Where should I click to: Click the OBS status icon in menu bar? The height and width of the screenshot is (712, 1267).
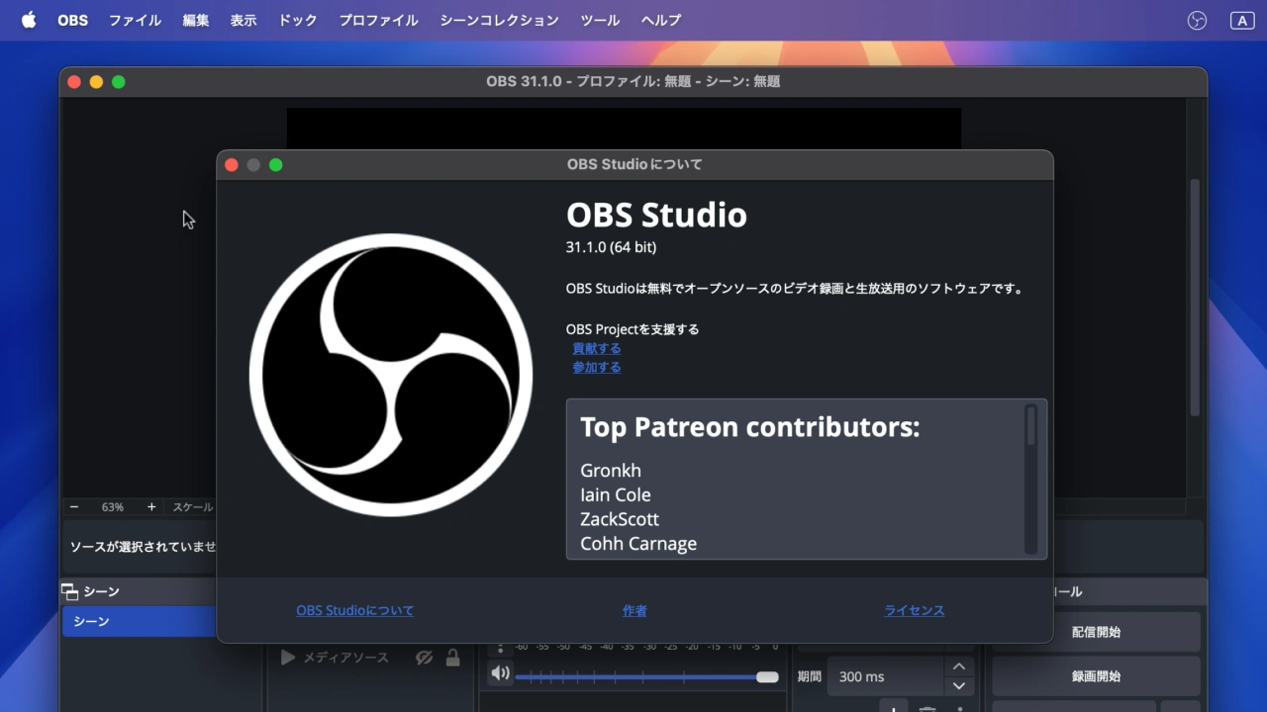[x=1197, y=20]
